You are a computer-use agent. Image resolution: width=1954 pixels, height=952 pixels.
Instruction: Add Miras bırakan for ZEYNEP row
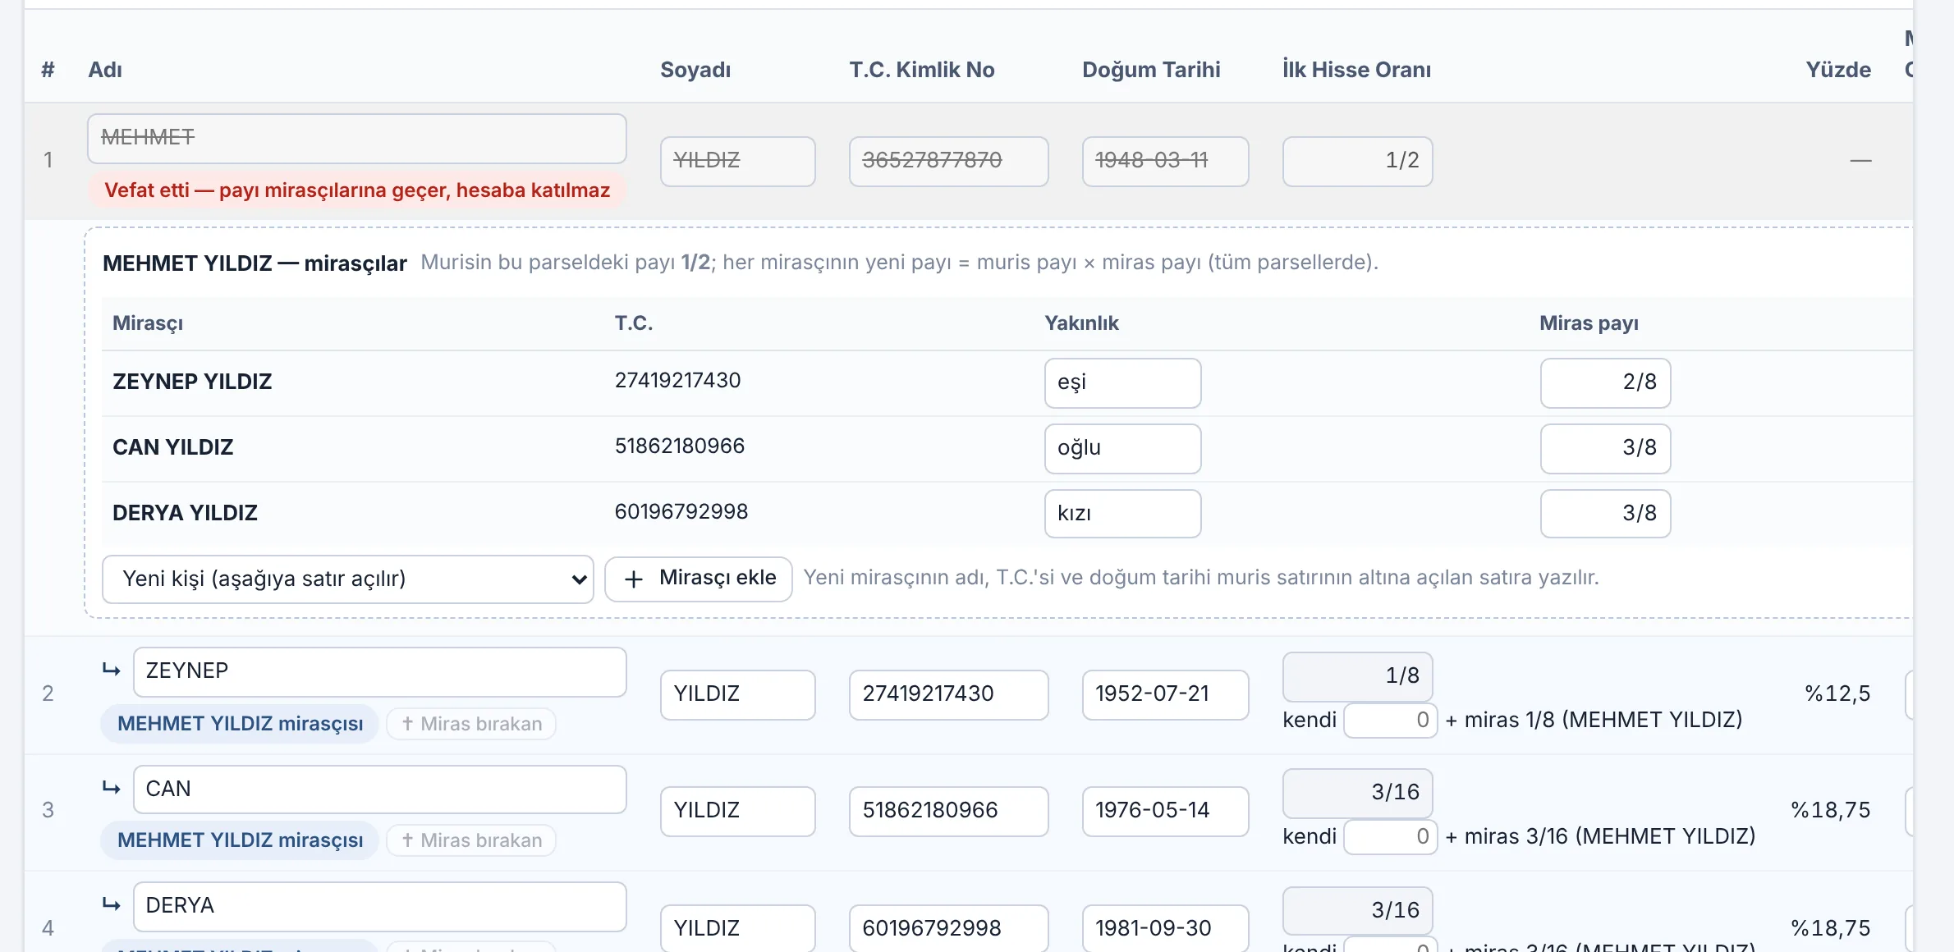coord(471,724)
